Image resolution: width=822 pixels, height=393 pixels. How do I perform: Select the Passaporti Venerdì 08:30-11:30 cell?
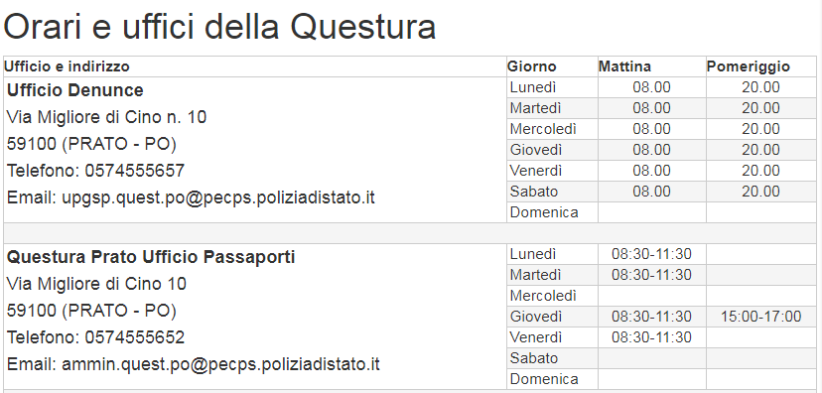pos(651,337)
